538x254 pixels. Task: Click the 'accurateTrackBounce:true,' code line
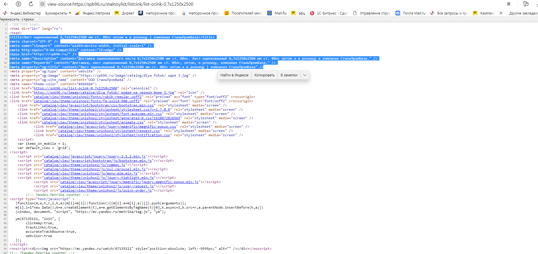pyautogui.click(x=51, y=232)
